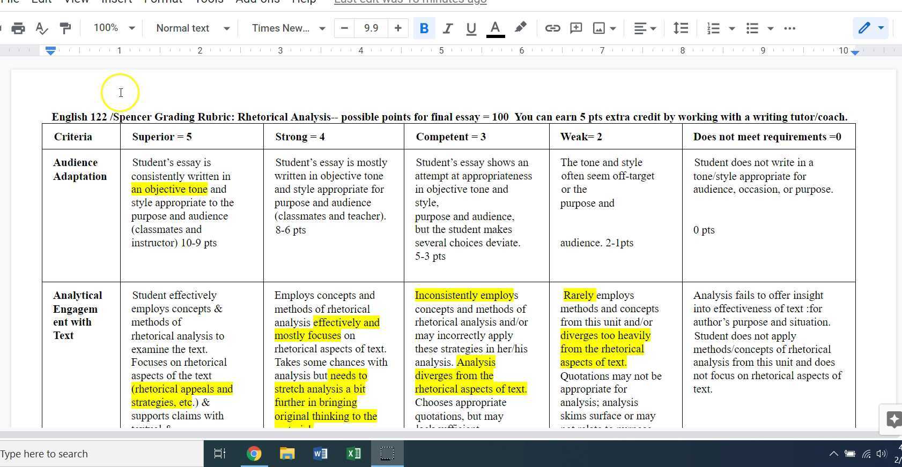Click the 'Last edit was' link
Screen dimensions: 902x467
point(410,2)
